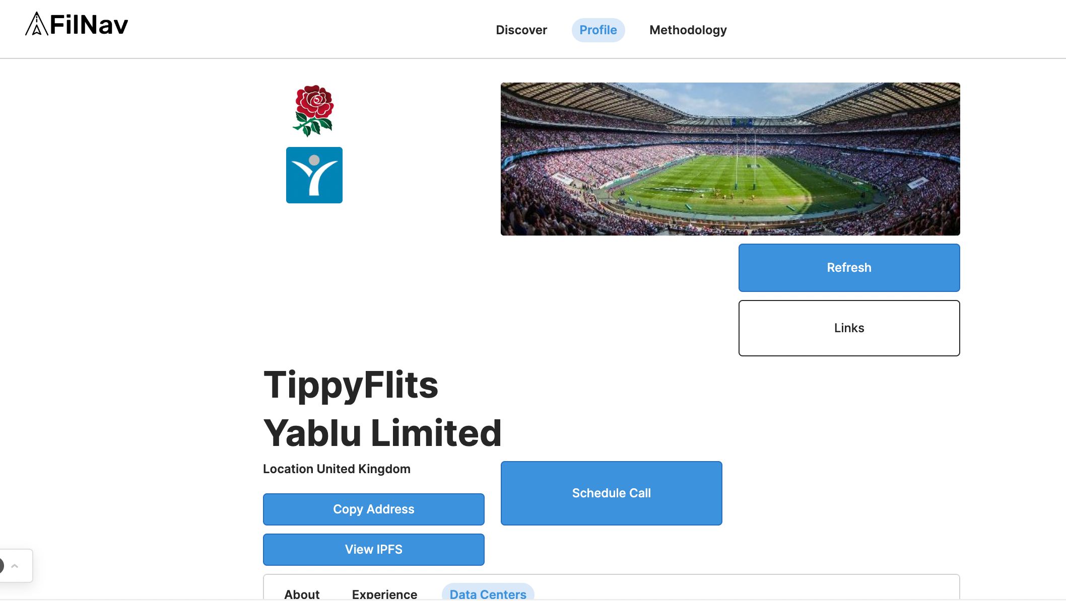This screenshot has width=1066, height=601.
Task: Select the About tab
Action: [302, 593]
